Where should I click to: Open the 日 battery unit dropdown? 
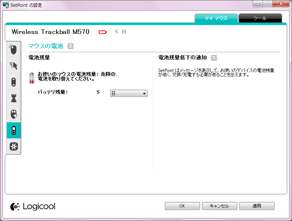(x=129, y=93)
